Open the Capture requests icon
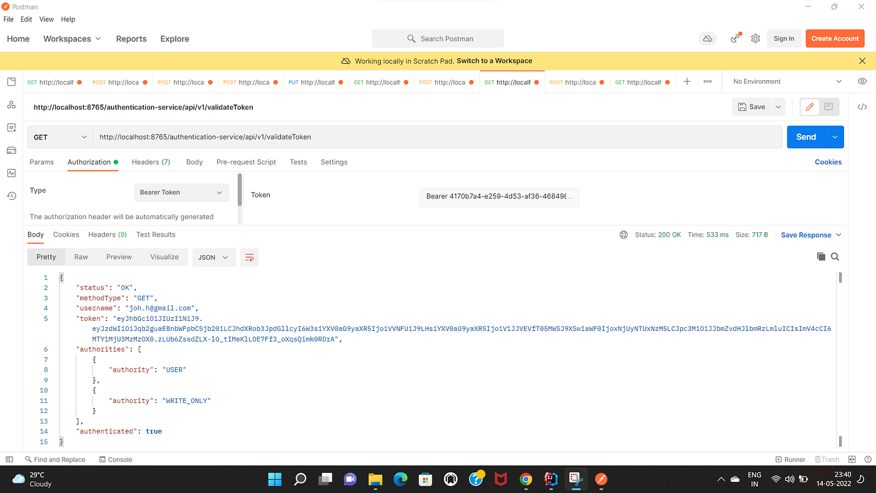This screenshot has width=876, height=493. pyautogui.click(x=735, y=38)
